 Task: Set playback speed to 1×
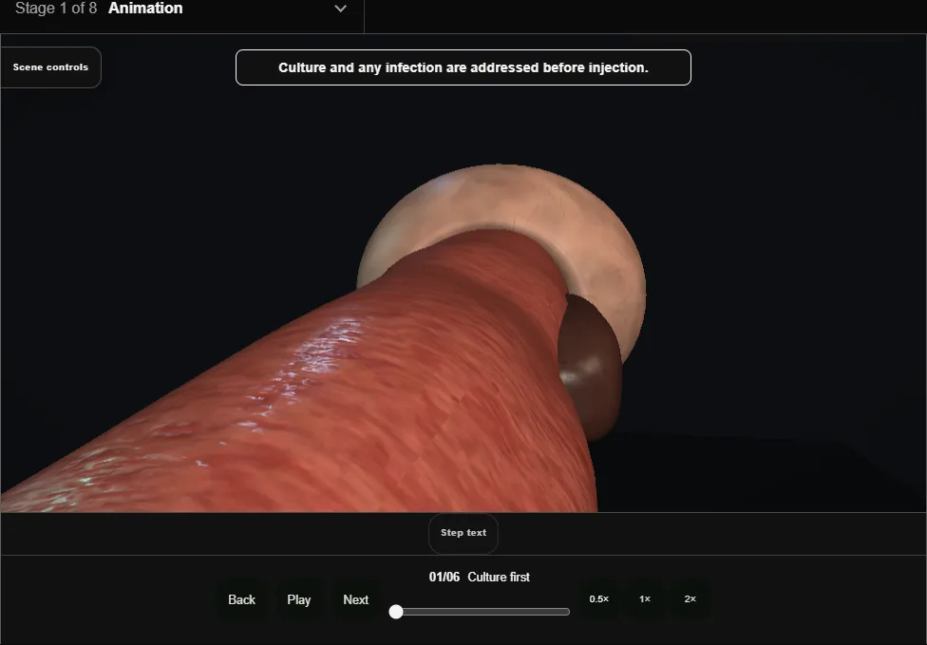pyautogui.click(x=645, y=599)
